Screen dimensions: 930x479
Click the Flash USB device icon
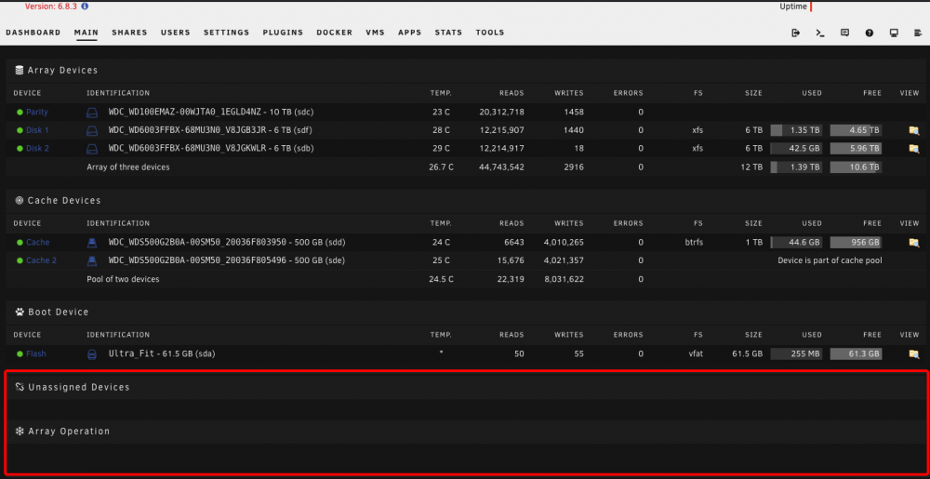(92, 354)
